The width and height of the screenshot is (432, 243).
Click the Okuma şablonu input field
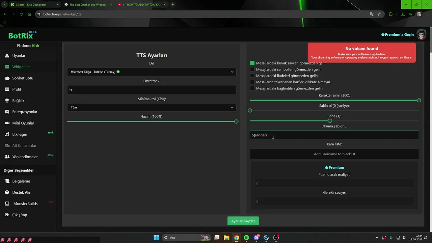(334, 135)
